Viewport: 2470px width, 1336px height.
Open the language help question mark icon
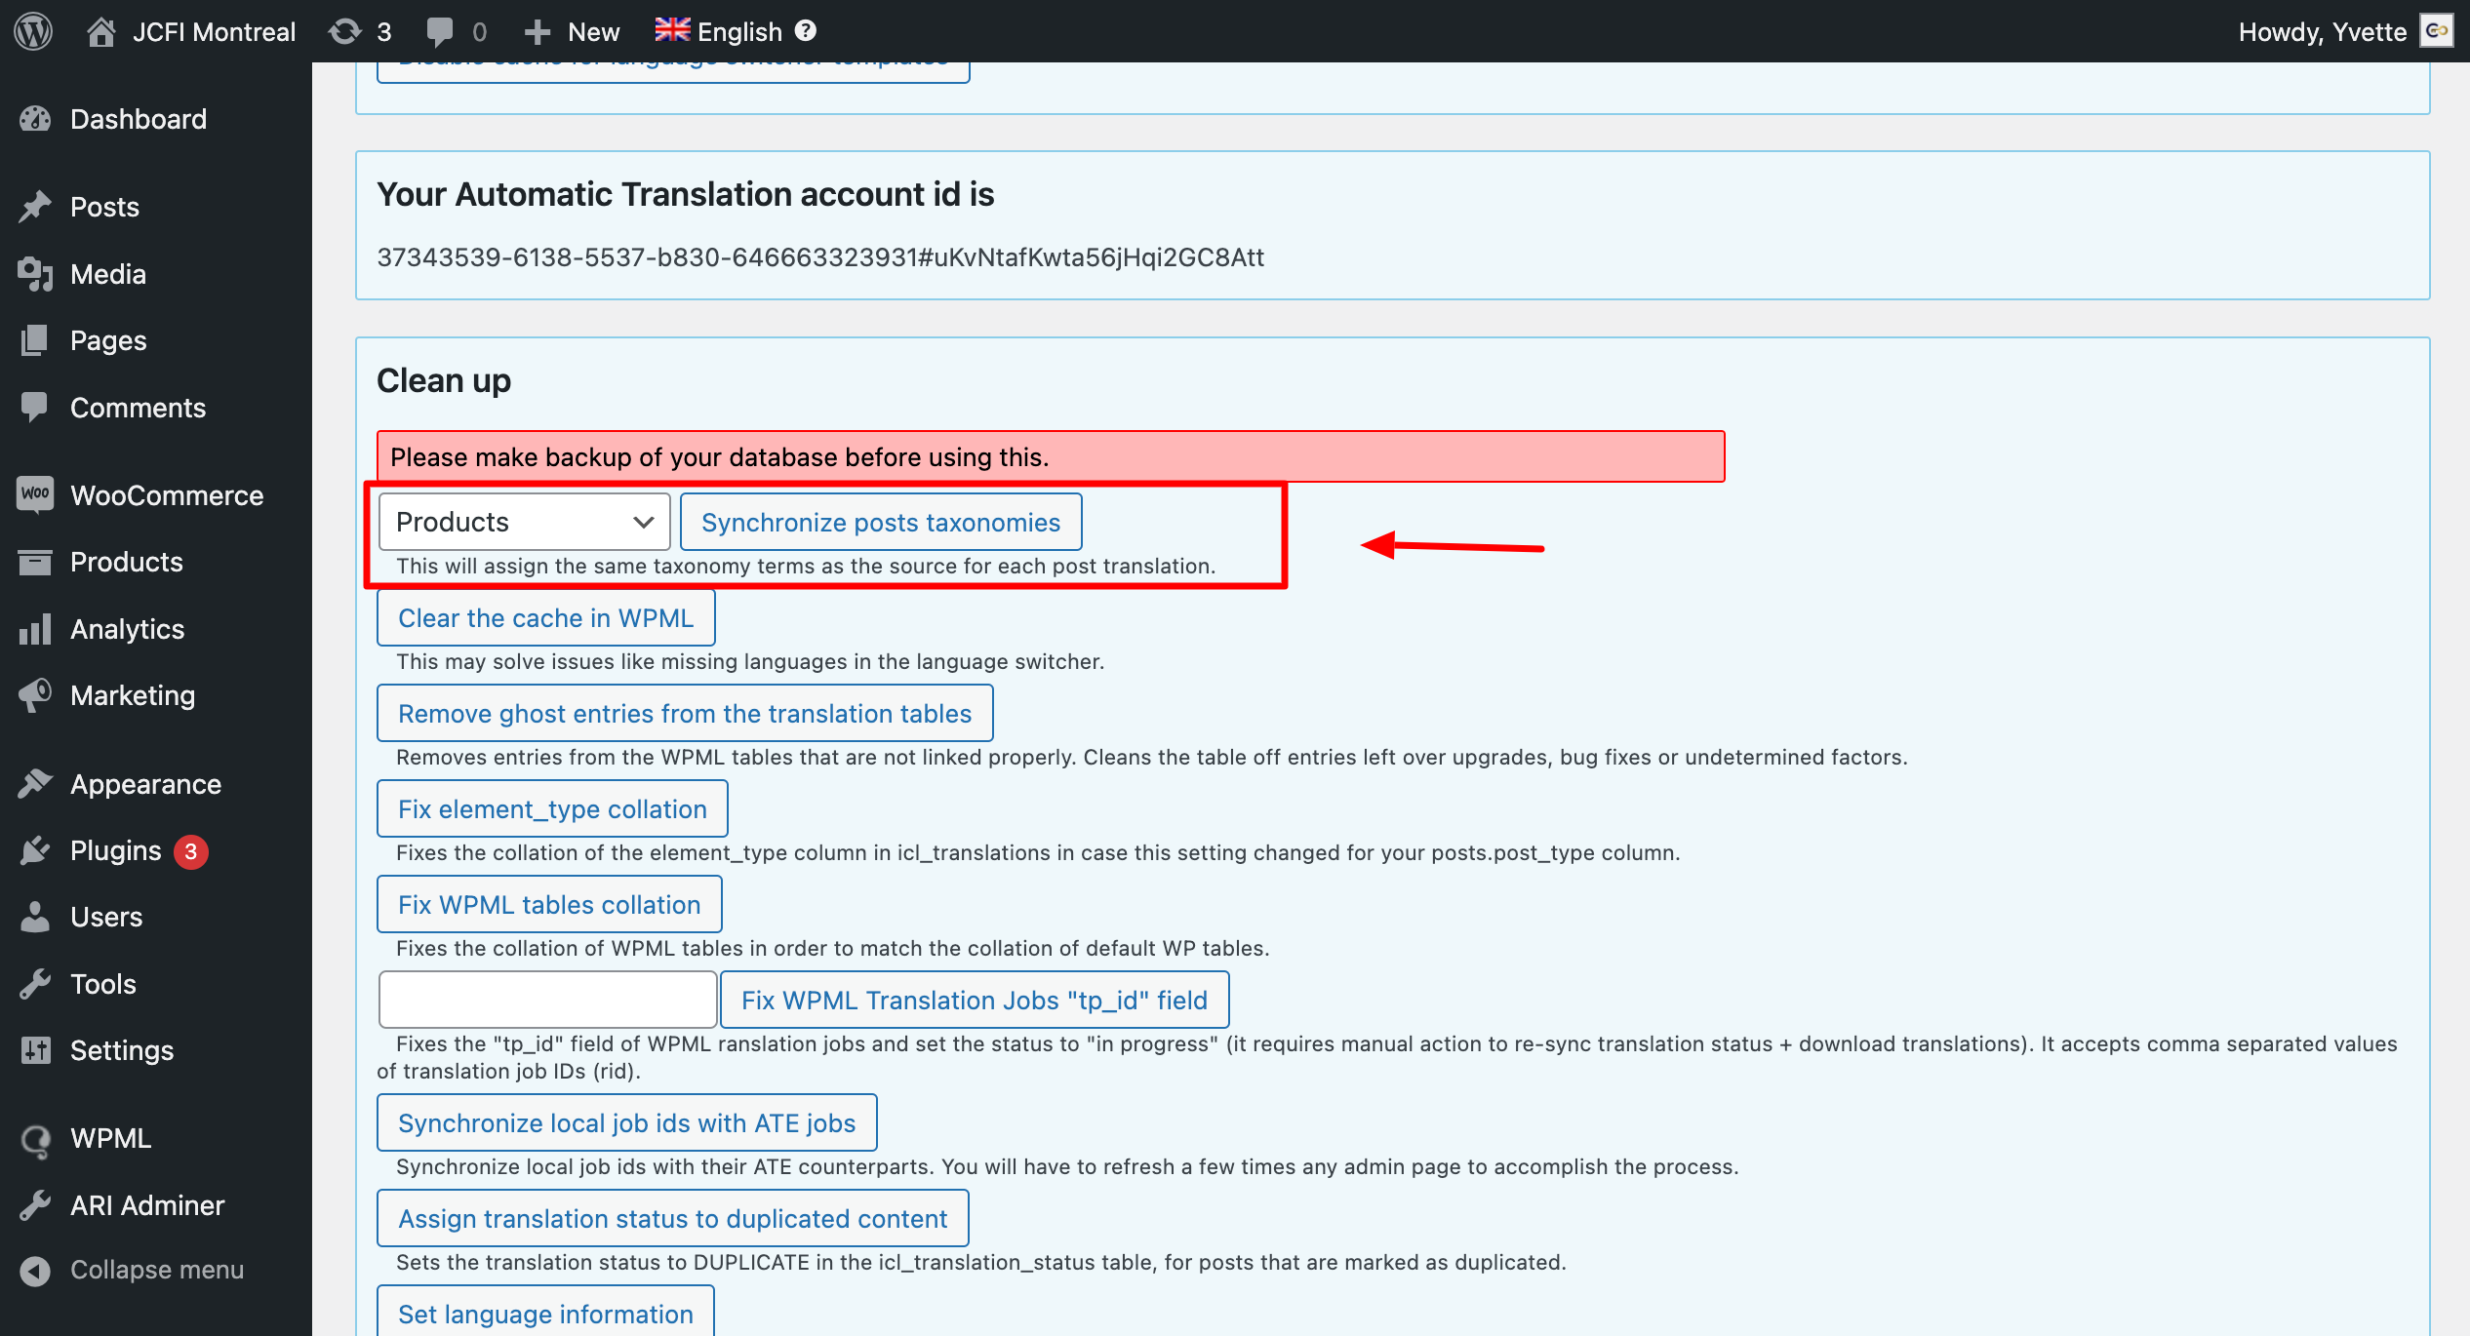[x=806, y=30]
